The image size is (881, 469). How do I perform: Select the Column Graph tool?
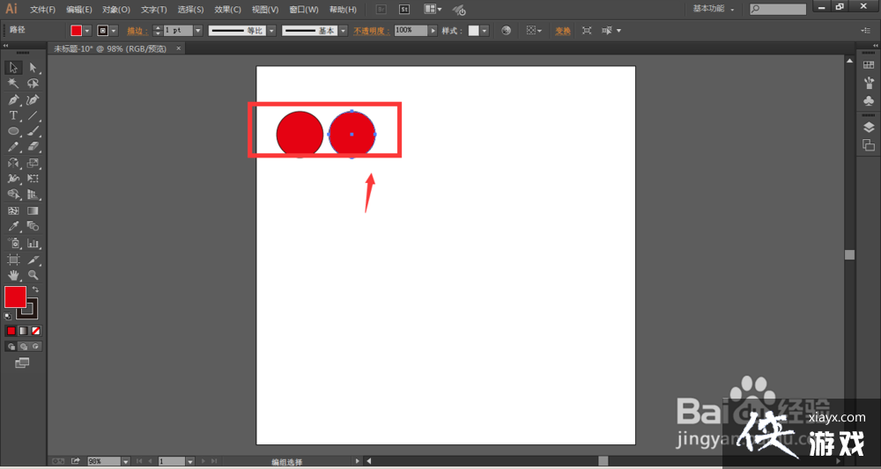click(x=33, y=244)
